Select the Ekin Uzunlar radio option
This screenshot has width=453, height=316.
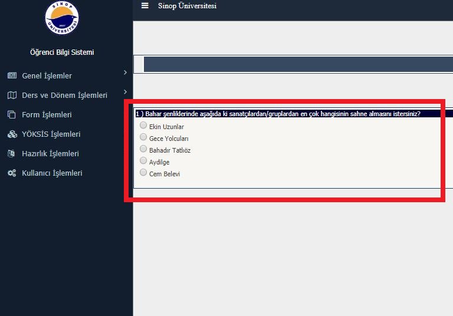tap(143, 125)
